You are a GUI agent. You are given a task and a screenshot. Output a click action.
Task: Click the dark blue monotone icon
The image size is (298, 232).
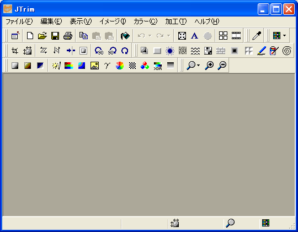(x=40, y=66)
